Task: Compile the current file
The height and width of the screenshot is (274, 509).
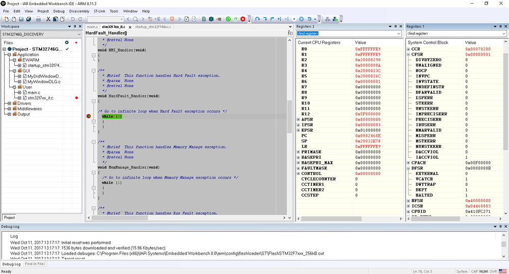Action: tap(204, 19)
